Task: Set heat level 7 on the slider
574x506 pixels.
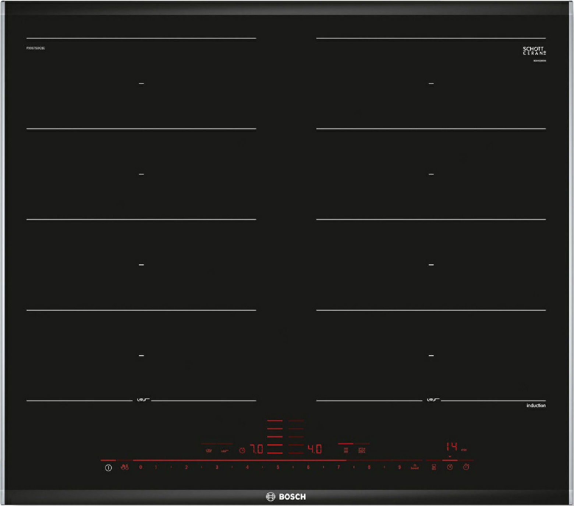Action: [x=339, y=467]
